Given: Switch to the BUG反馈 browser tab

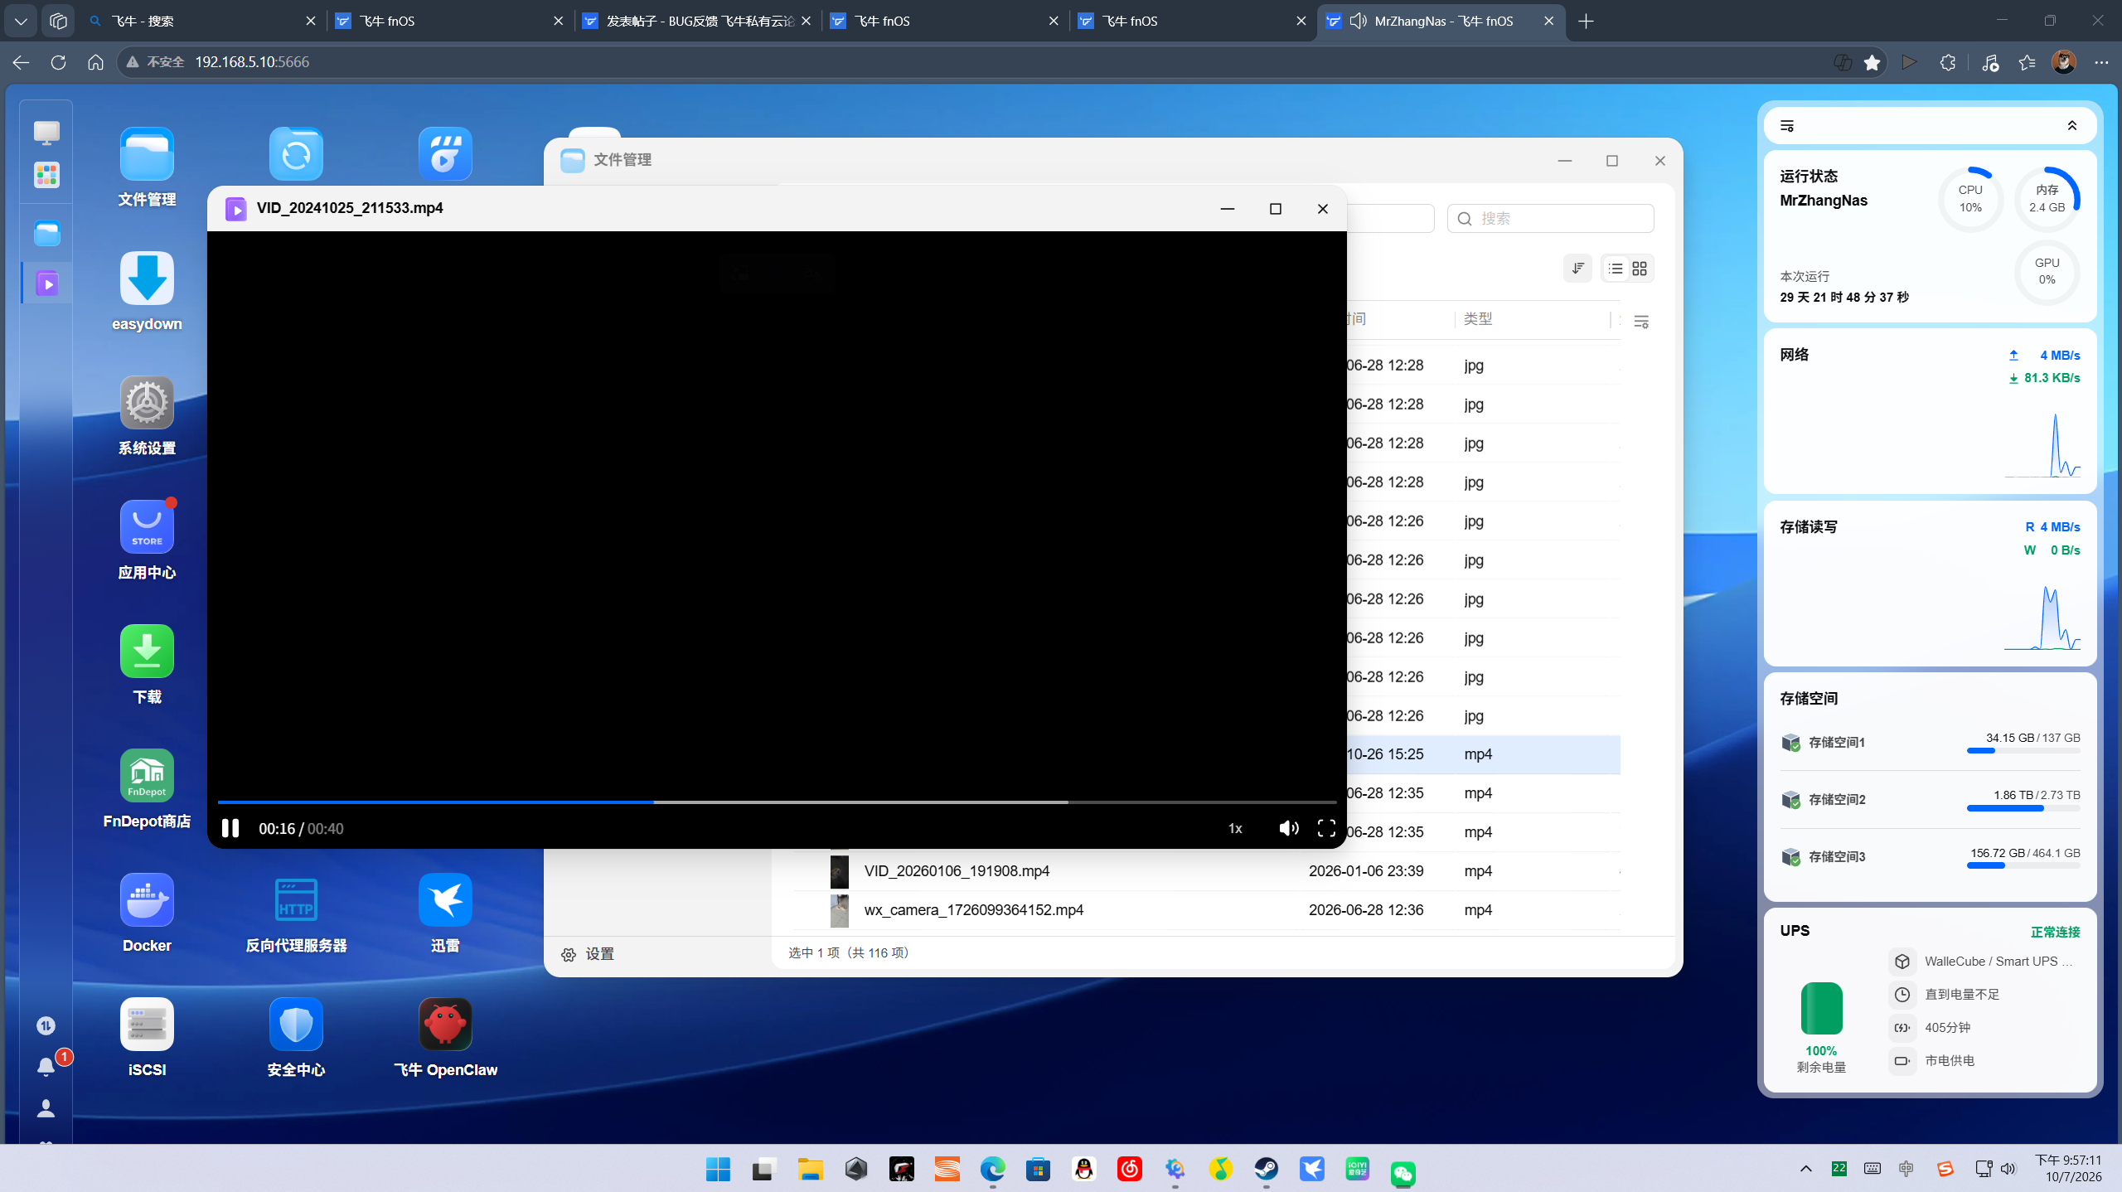Looking at the screenshot, I should pos(698,21).
